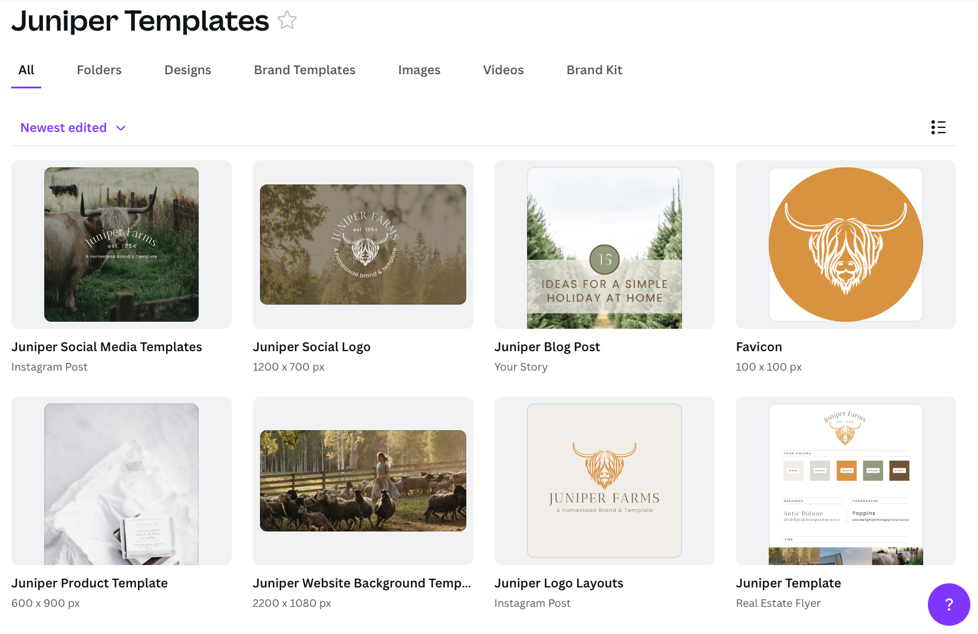Open the Designs tab
978x634 pixels.
point(187,70)
